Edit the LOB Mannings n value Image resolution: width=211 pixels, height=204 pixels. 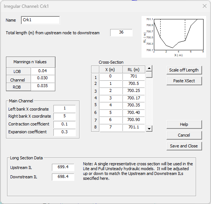[x=43, y=71]
